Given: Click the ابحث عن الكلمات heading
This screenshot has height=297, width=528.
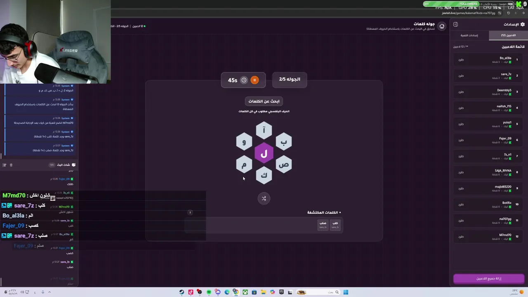Looking at the screenshot, I should click(x=264, y=101).
